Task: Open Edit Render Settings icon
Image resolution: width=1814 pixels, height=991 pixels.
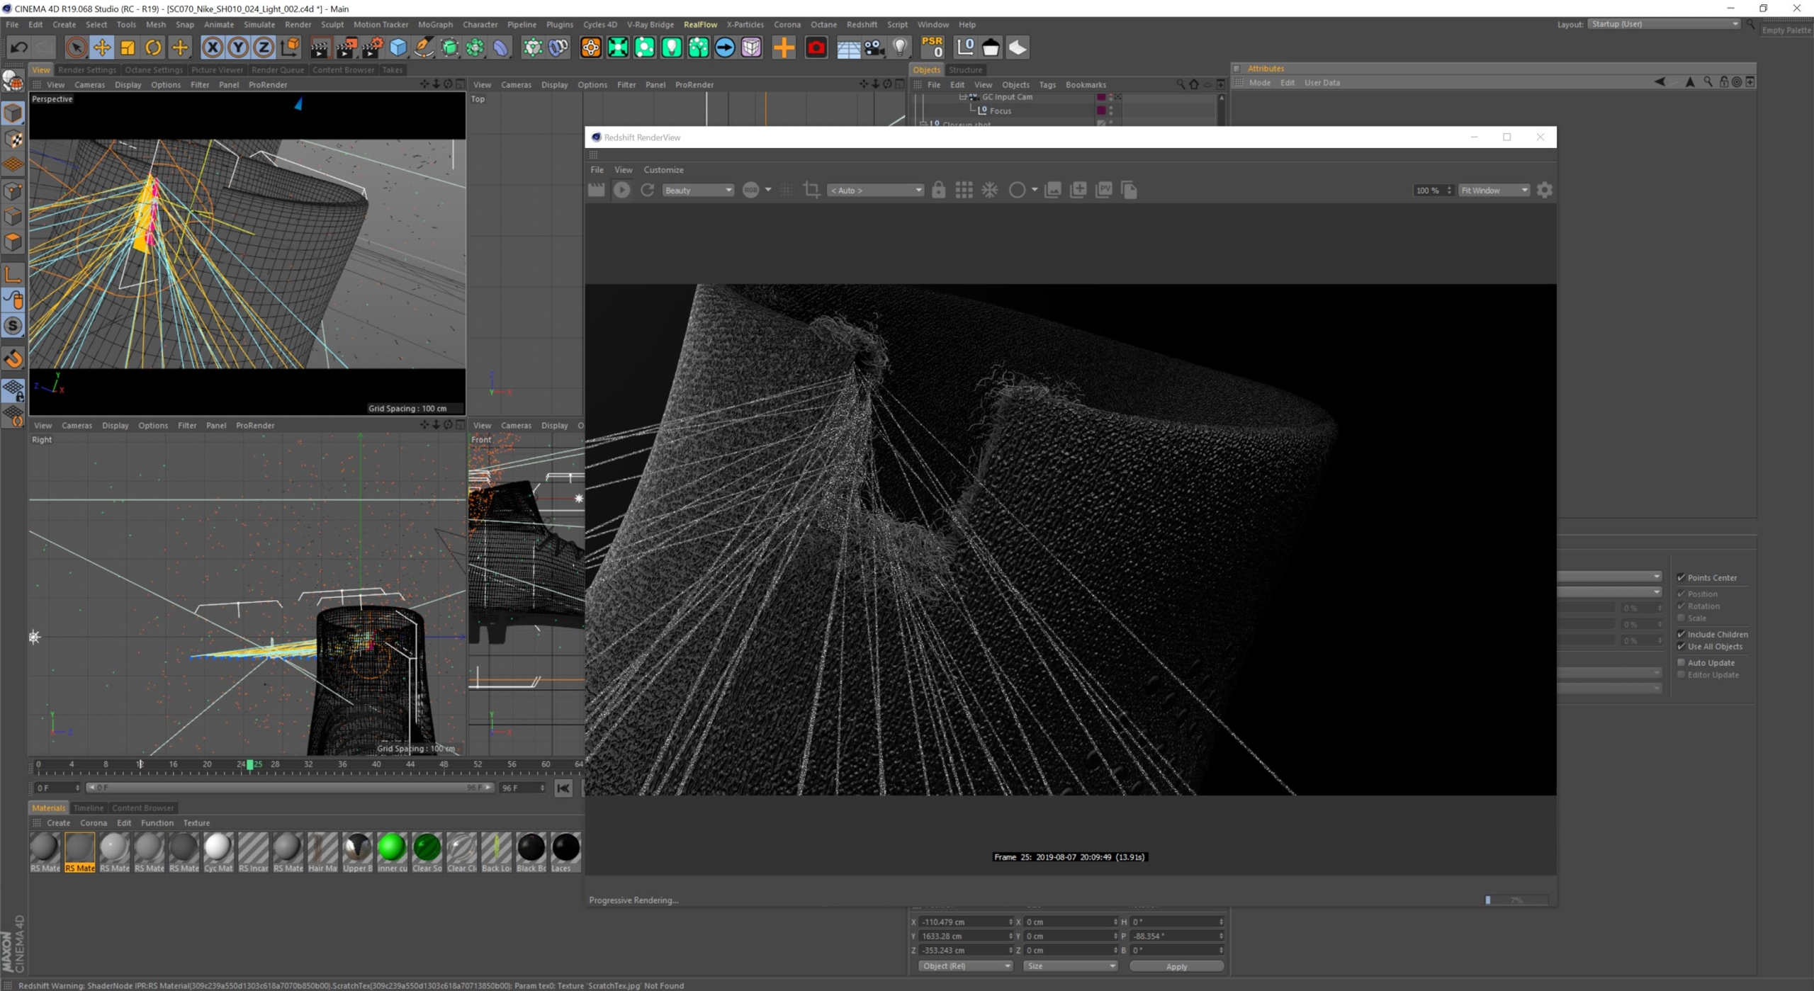Action: click(372, 47)
